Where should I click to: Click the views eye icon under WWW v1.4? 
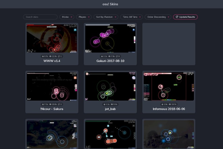tap(50, 56)
